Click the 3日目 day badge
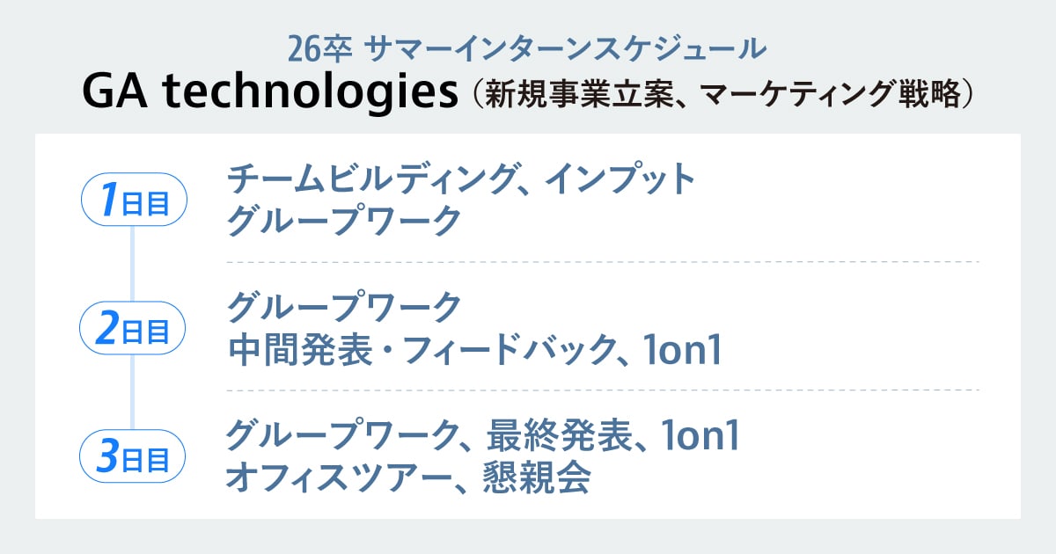Image resolution: width=1056 pixels, height=554 pixels. coord(134,456)
